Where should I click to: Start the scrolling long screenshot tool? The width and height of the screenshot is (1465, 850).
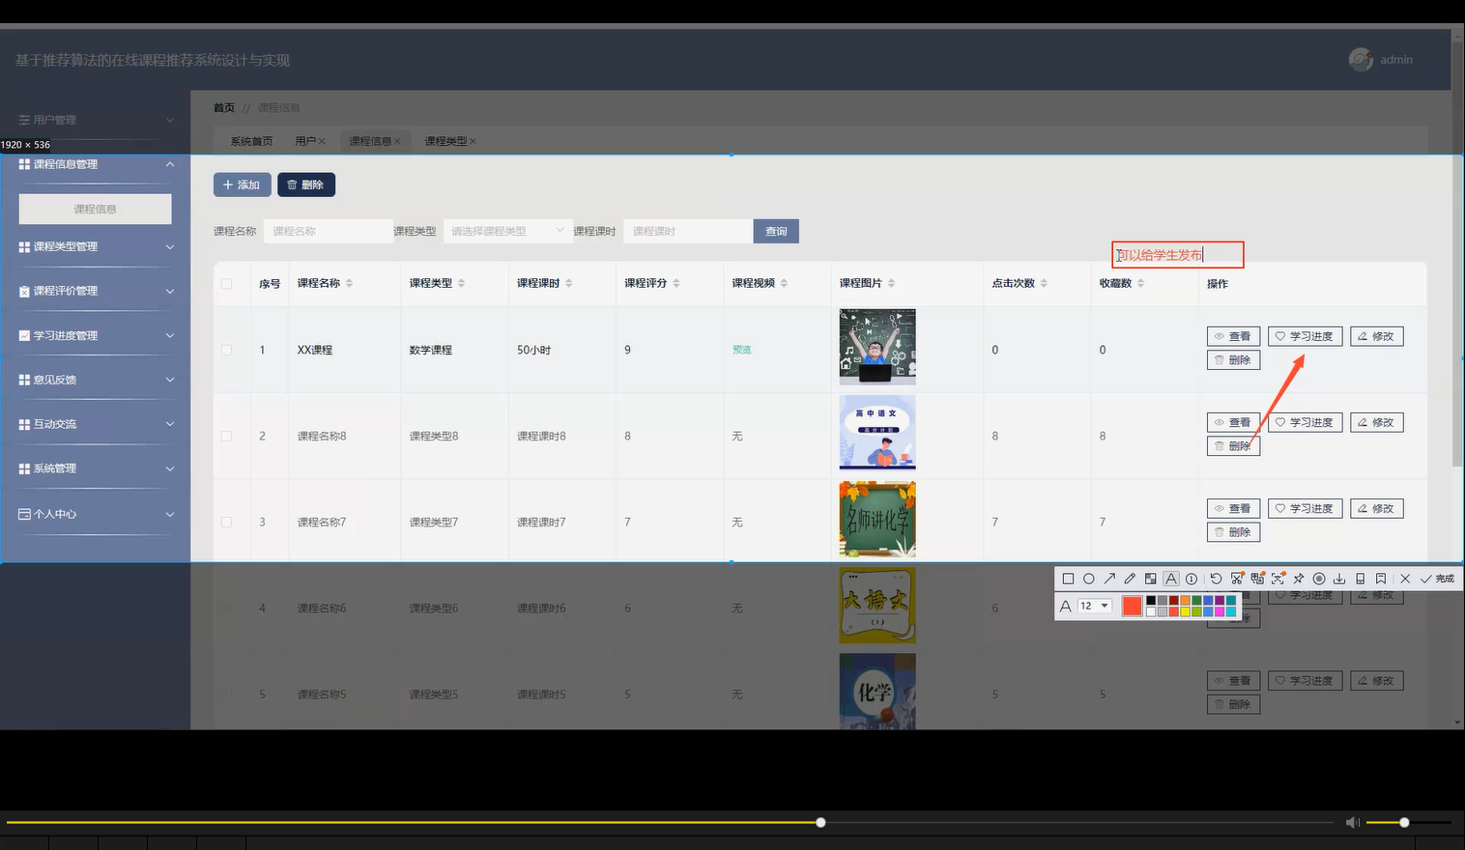tap(1237, 579)
